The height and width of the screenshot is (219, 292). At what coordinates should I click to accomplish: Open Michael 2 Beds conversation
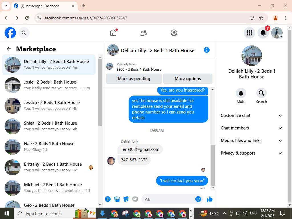[x=49, y=188]
